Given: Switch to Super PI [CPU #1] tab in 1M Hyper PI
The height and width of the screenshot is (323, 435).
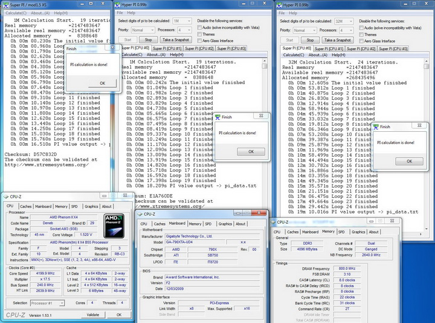Looking at the screenshot, I should [x=167, y=48].
